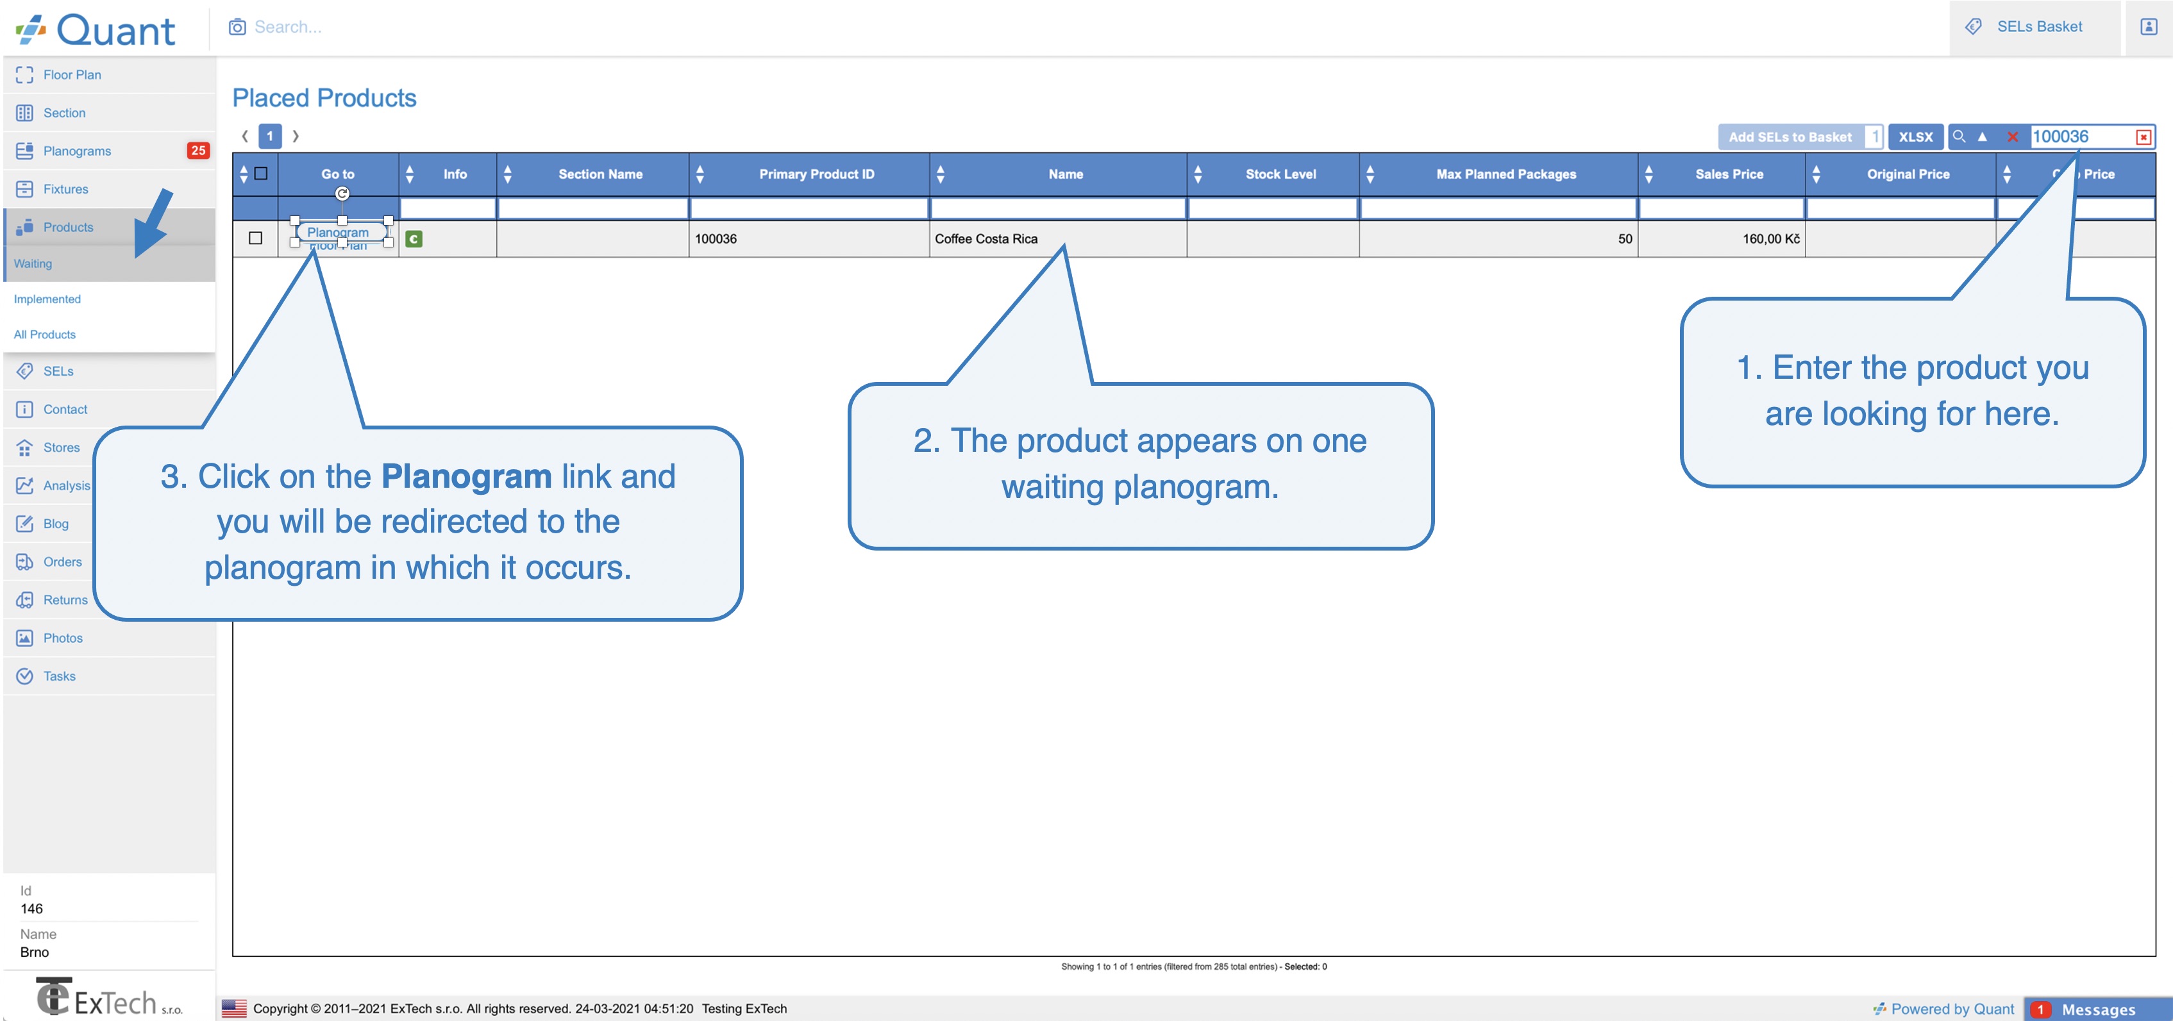The image size is (2173, 1021).
Task: Click the Original Price filter box
Action: point(1900,208)
